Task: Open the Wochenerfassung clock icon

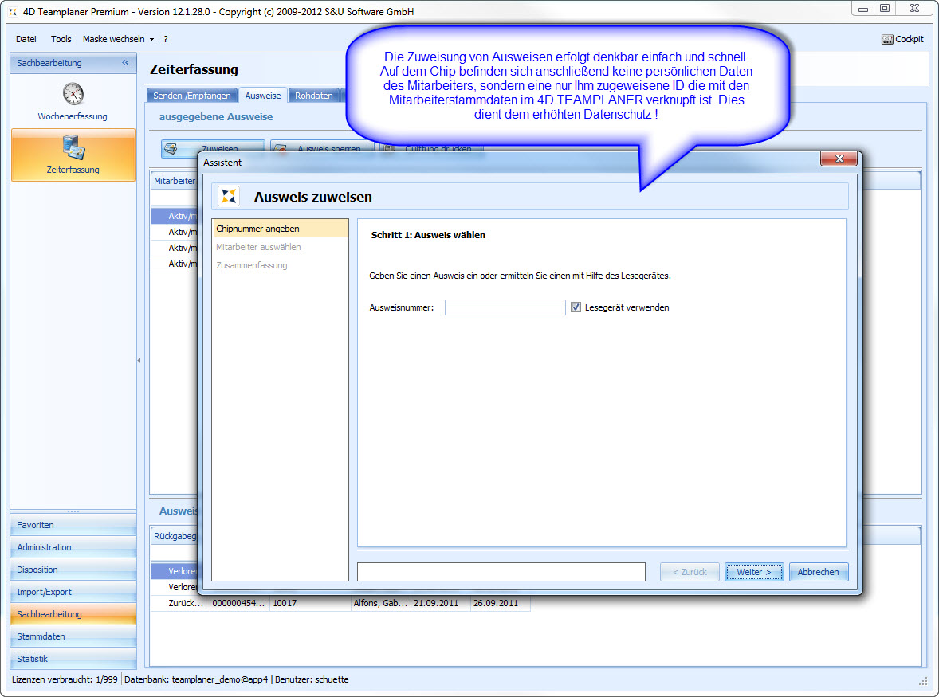Action: [x=73, y=94]
